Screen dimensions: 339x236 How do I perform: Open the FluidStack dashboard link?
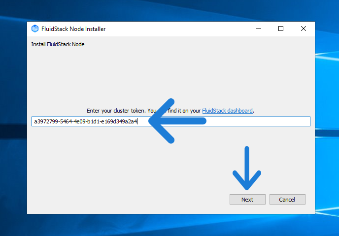point(227,111)
